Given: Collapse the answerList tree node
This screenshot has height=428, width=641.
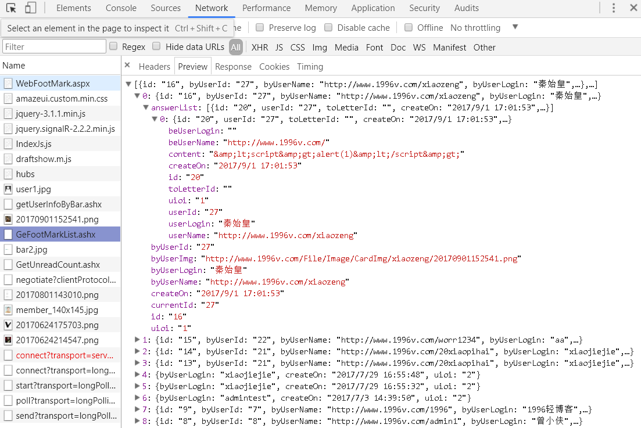Looking at the screenshot, I should click(x=146, y=107).
